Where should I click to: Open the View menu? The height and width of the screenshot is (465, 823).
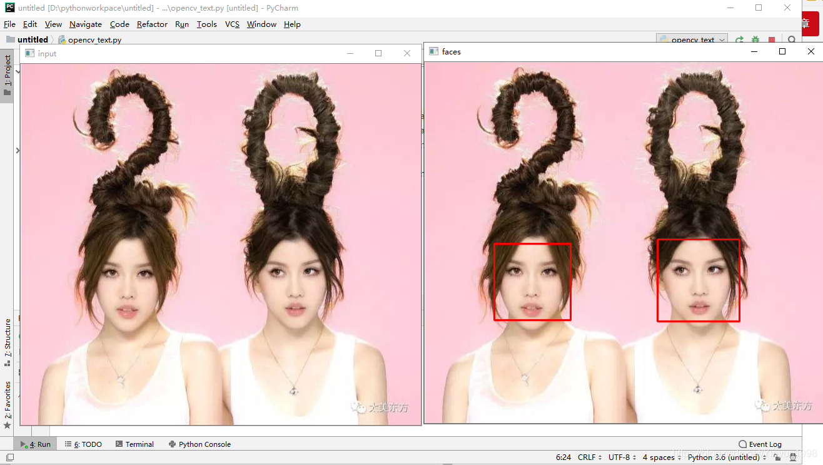(53, 24)
